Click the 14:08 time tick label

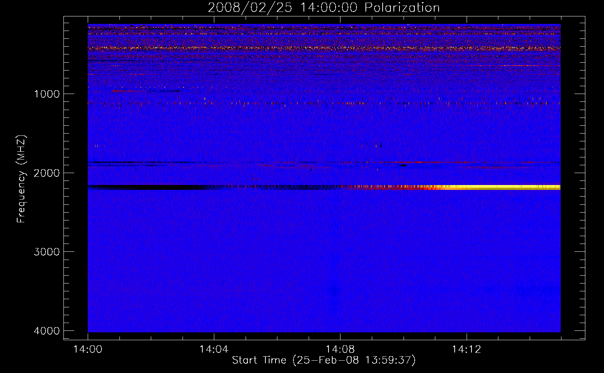[340, 350]
